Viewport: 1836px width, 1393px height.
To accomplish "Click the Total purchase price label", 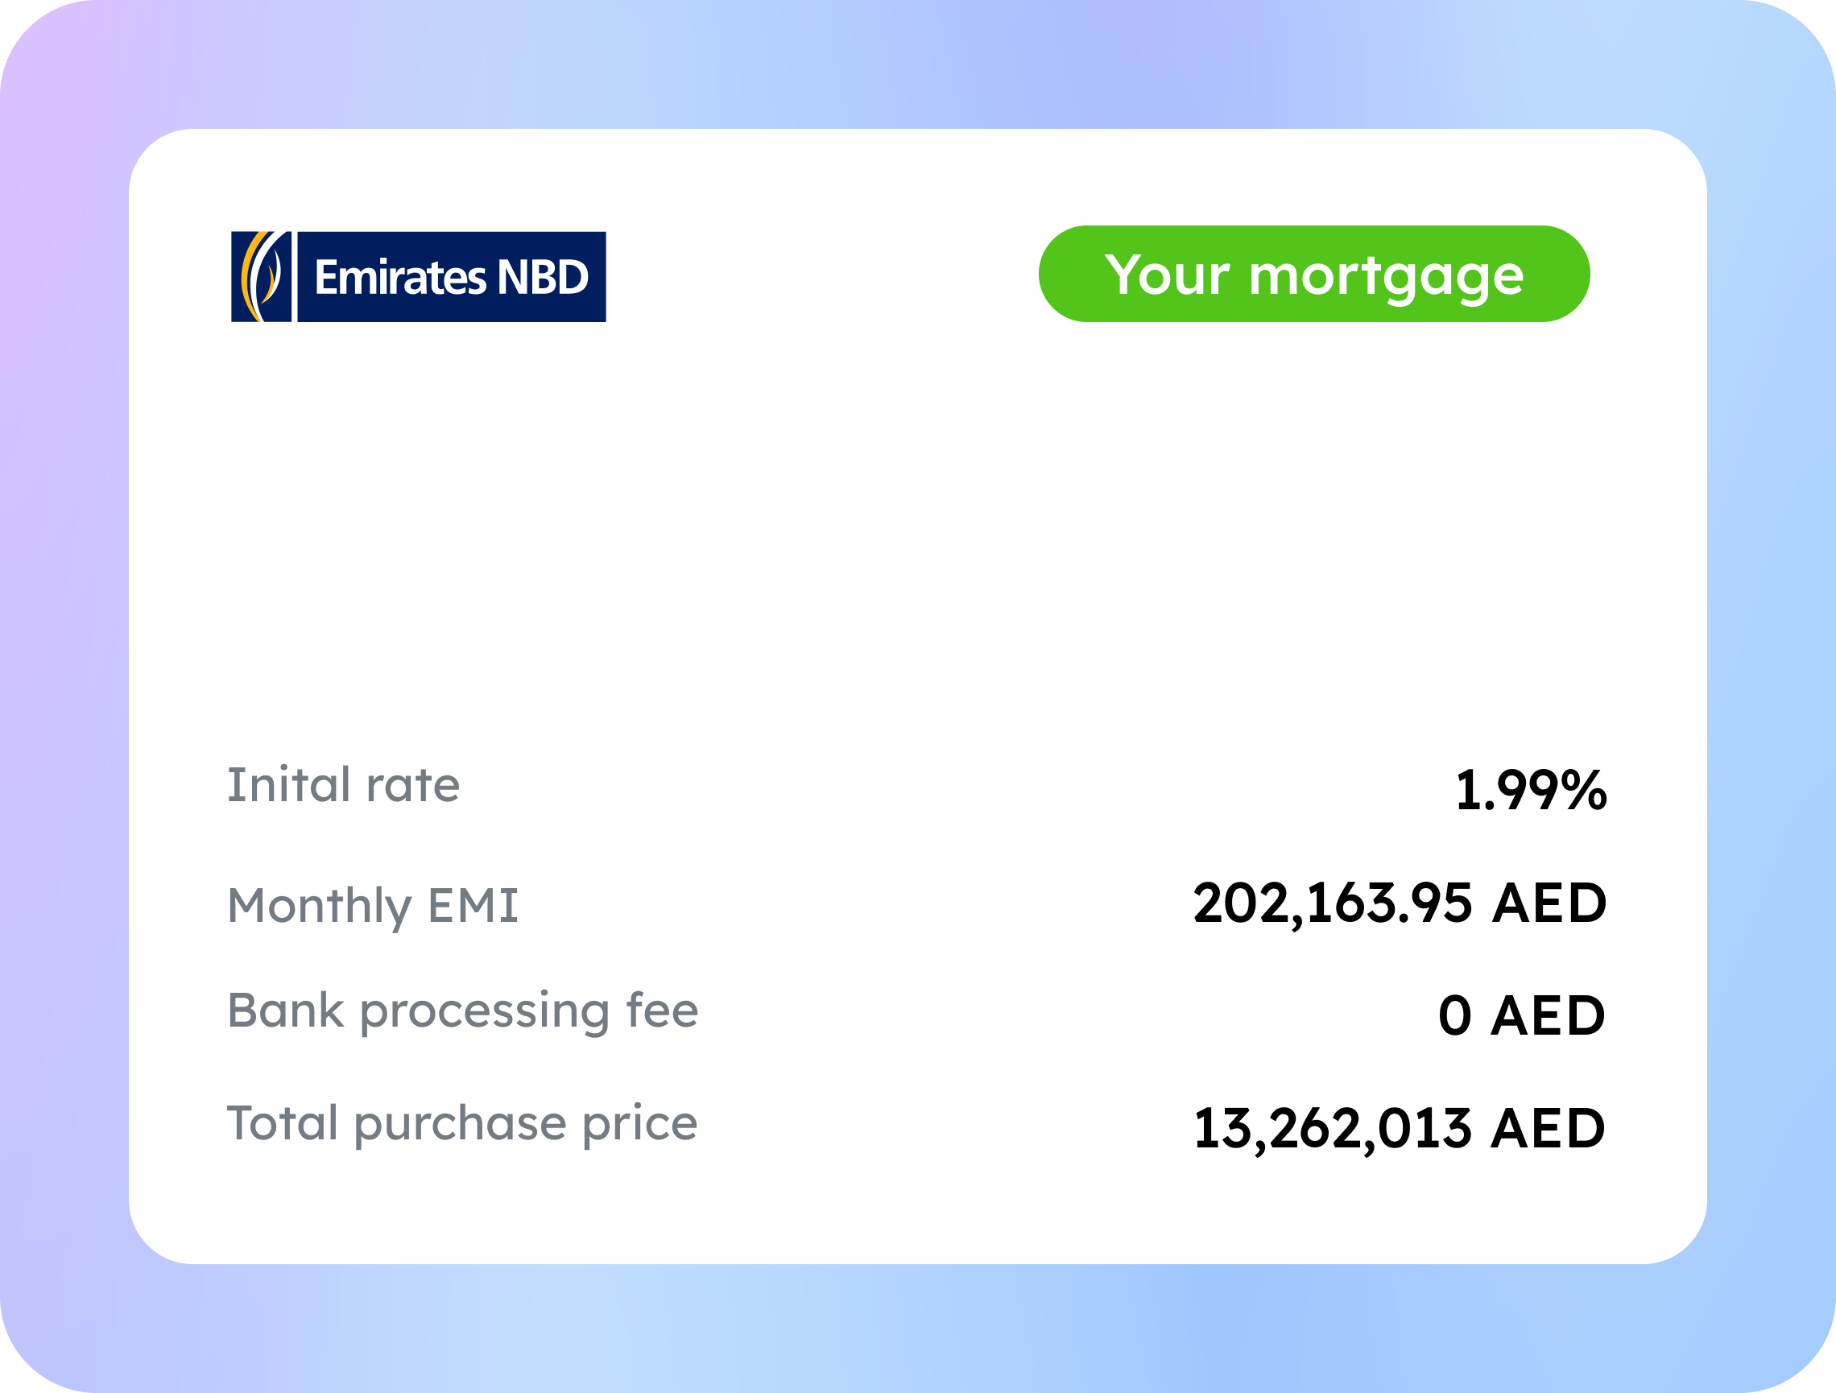I will [x=462, y=1125].
